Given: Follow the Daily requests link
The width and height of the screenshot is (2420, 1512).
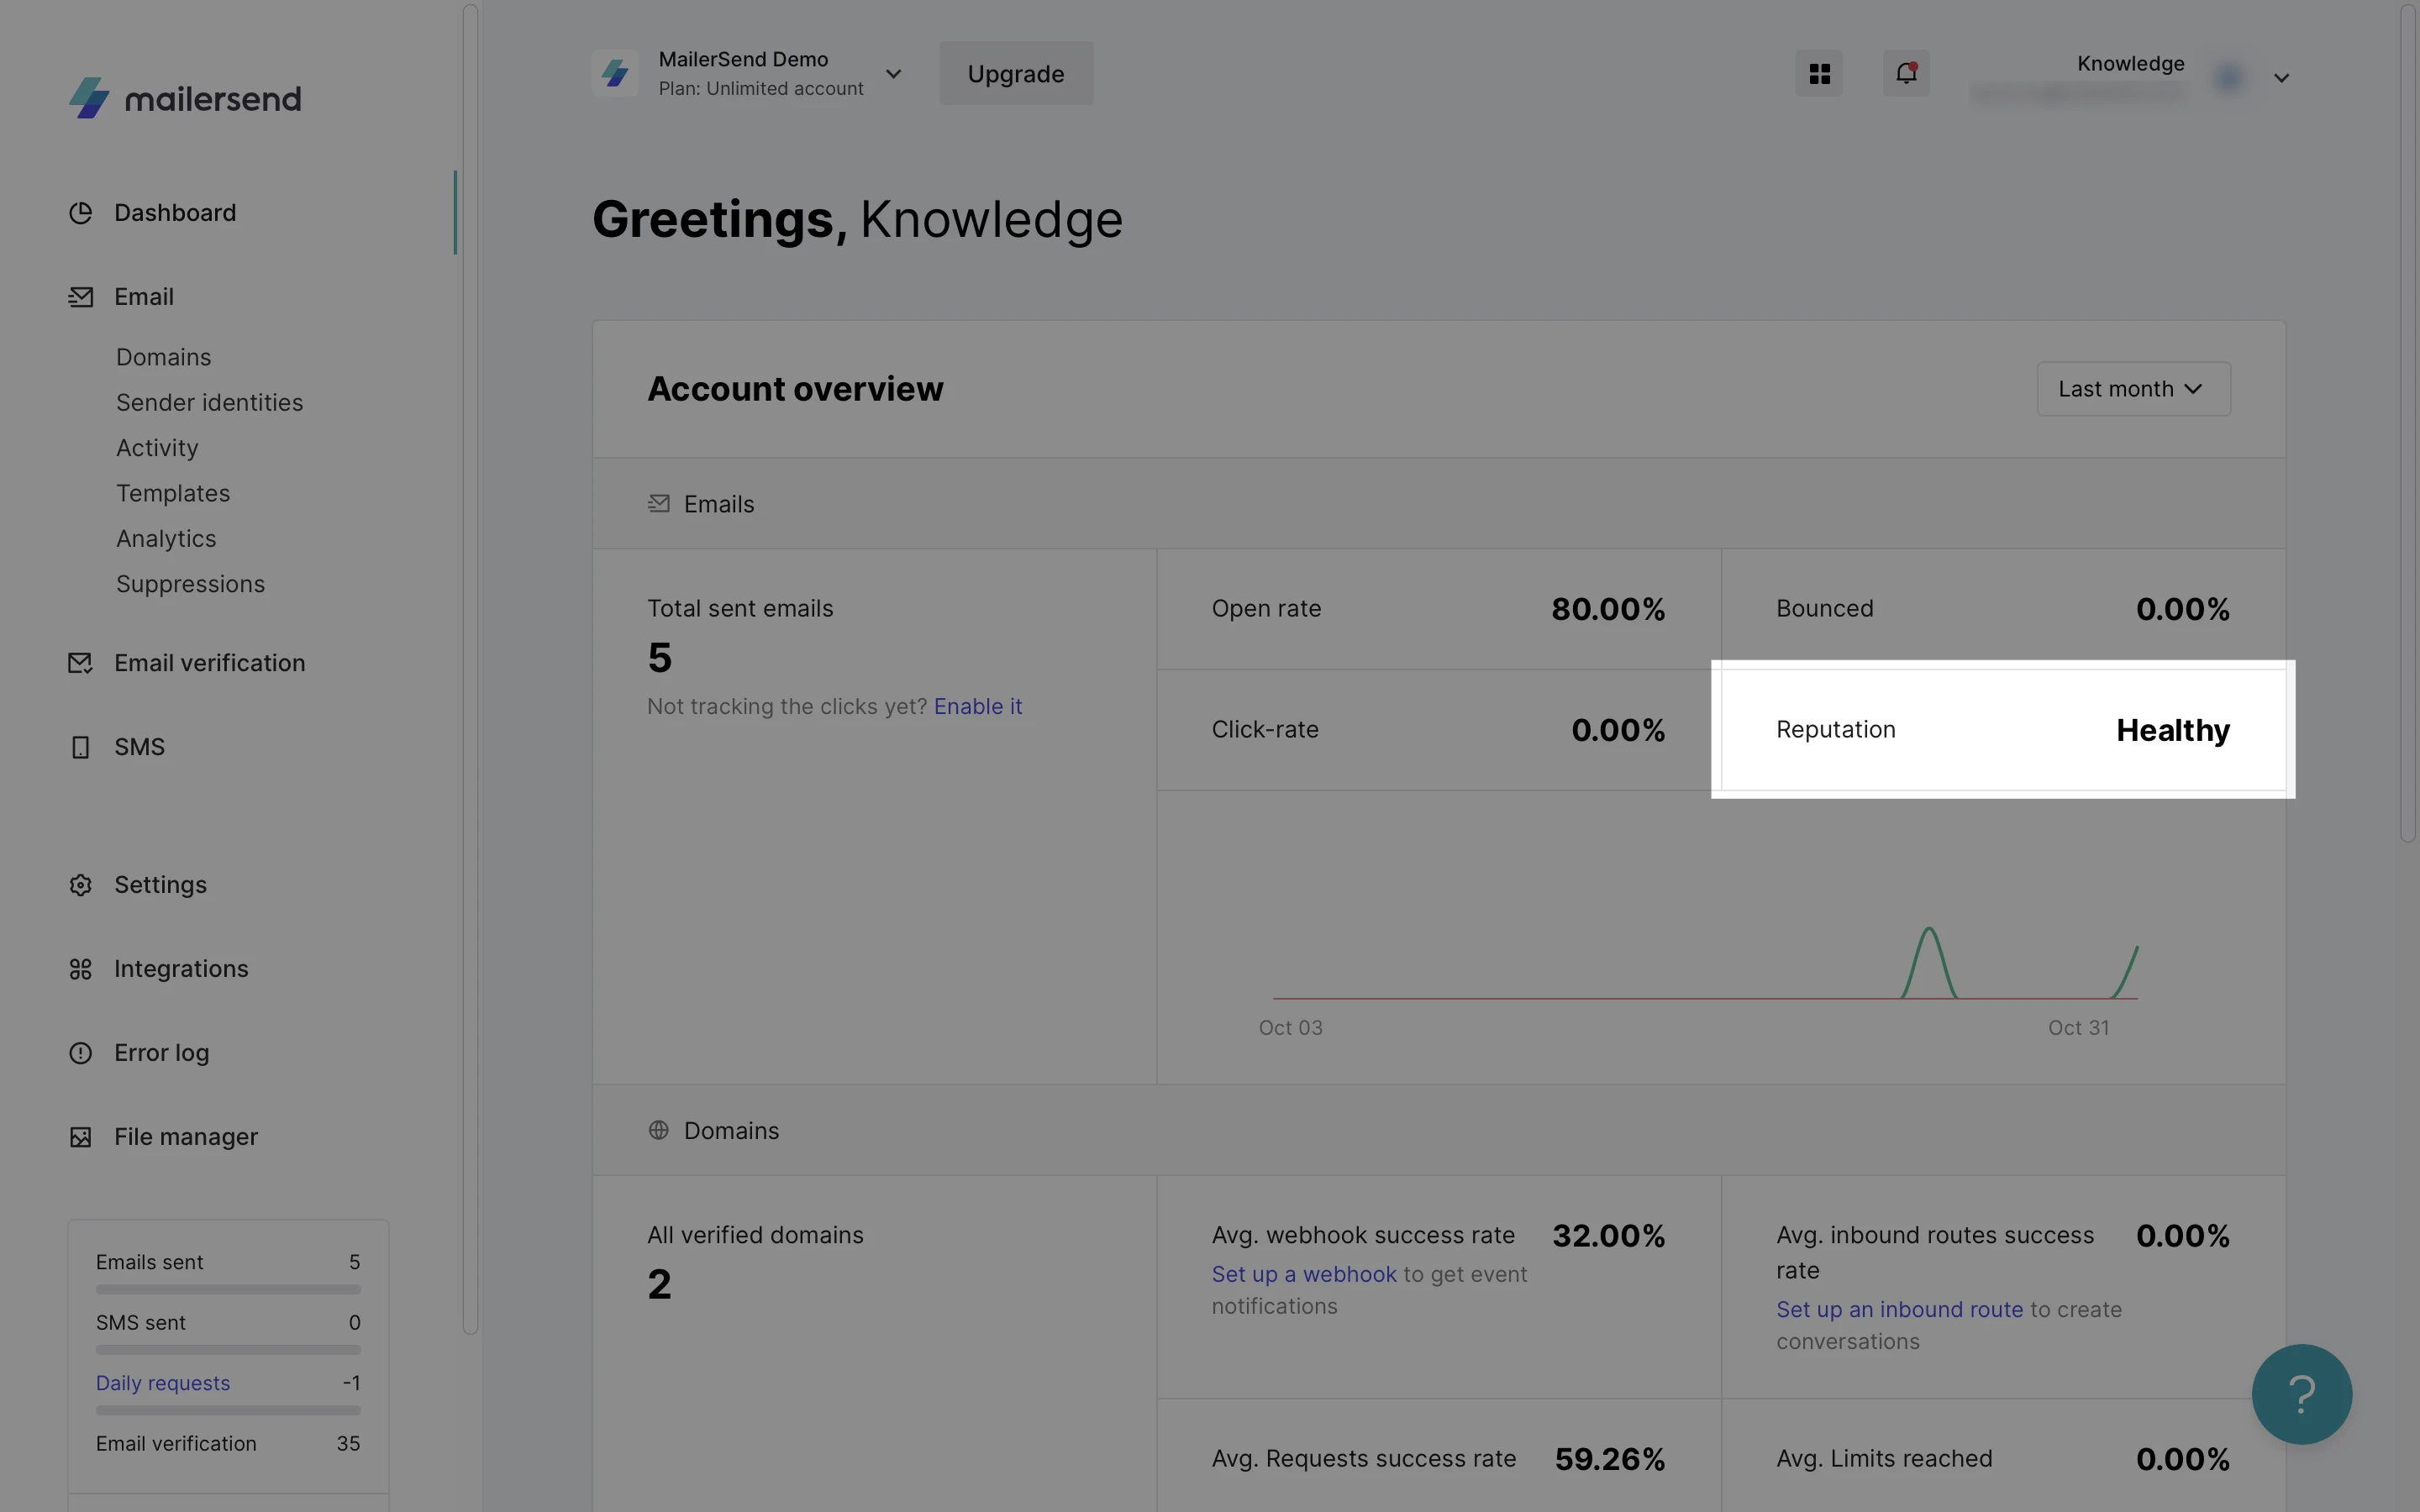Looking at the screenshot, I should 163,1383.
